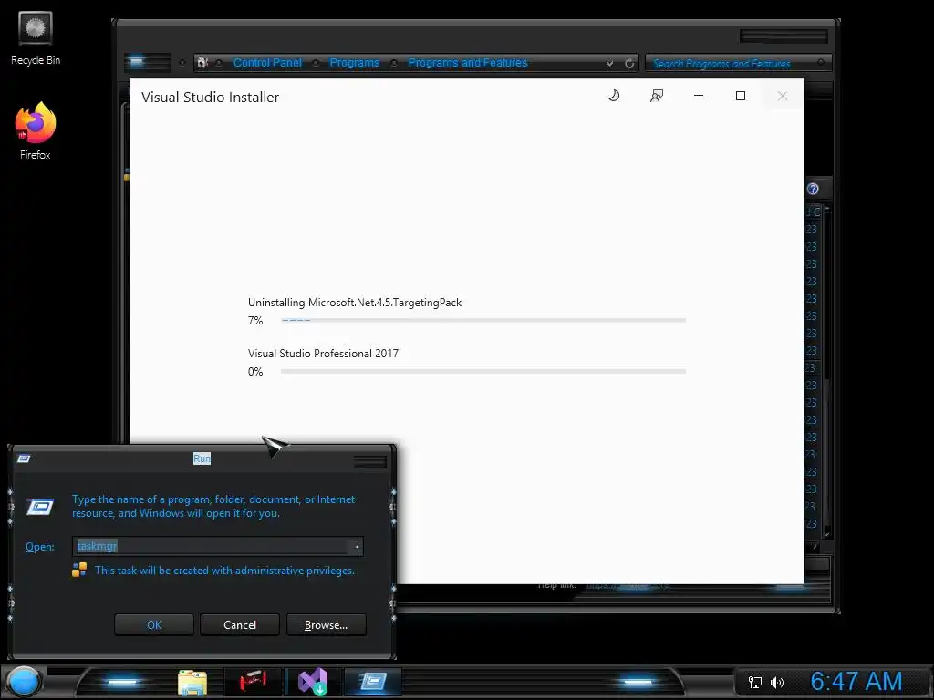
Task: Maximize the Visual Studio Installer window
Action: click(741, 96)
